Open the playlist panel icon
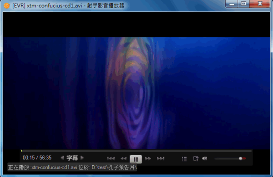The image size is (273, 177). point(184,159)
